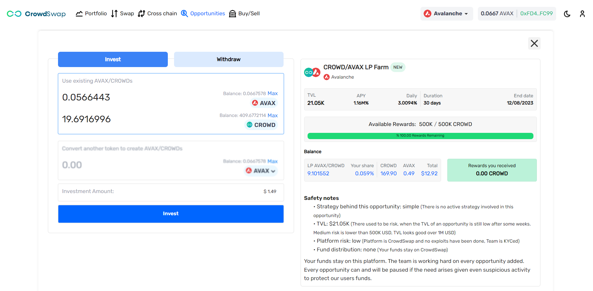Click the Cross chain icon
This screenshot has width=593, height=291.
(x=142, y=14)
